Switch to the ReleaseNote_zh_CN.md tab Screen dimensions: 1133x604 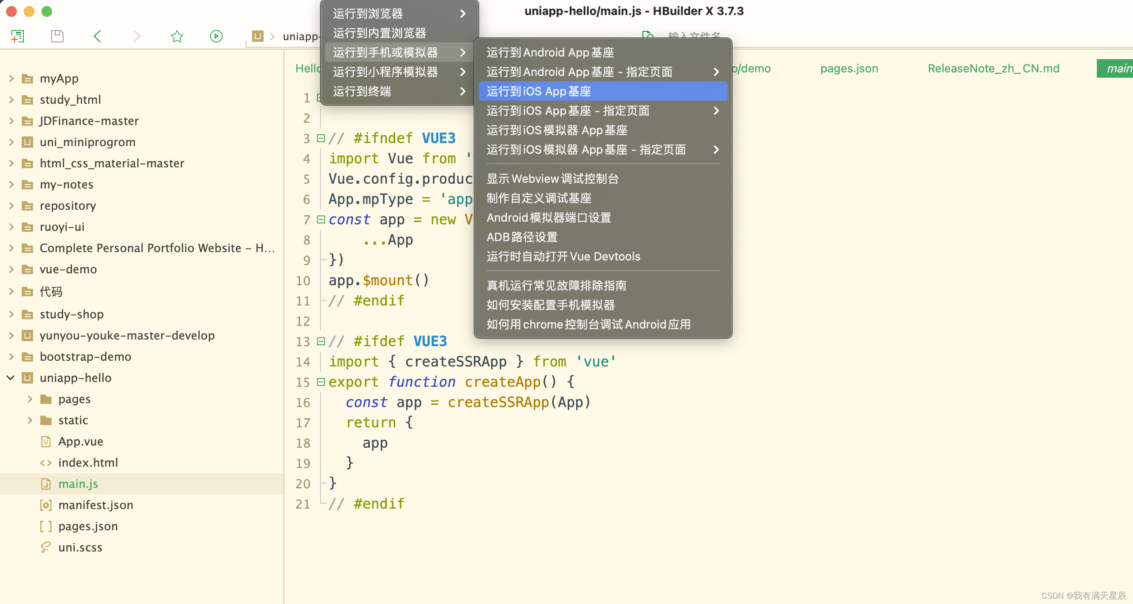(x=993, y=68)
